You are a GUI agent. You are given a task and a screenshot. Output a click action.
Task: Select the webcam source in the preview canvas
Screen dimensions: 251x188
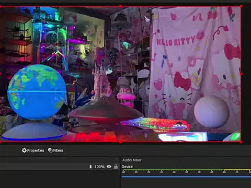(x=120, y=74)
